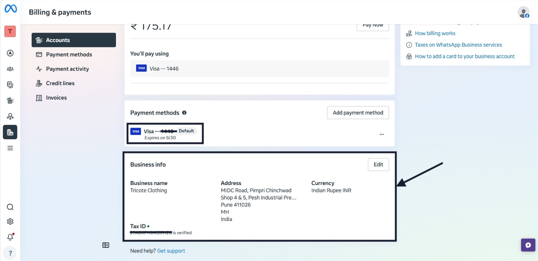Open the Invoices section
The image size is (538, 261).
tap(56, 98)
